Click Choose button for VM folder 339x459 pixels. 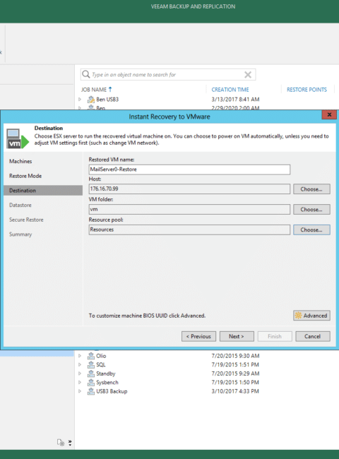[x=311, y=210]
